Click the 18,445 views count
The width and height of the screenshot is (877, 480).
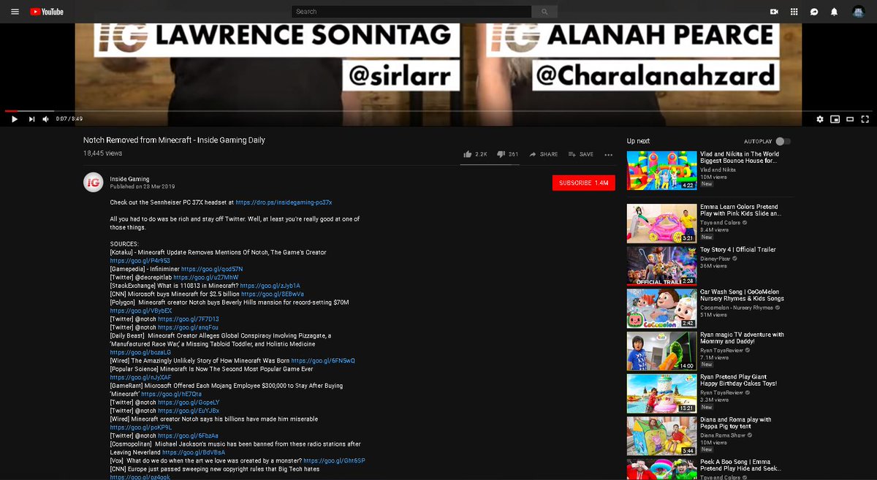click(x=102, y=154)
